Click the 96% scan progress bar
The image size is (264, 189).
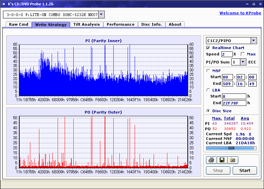click(231, 148)
